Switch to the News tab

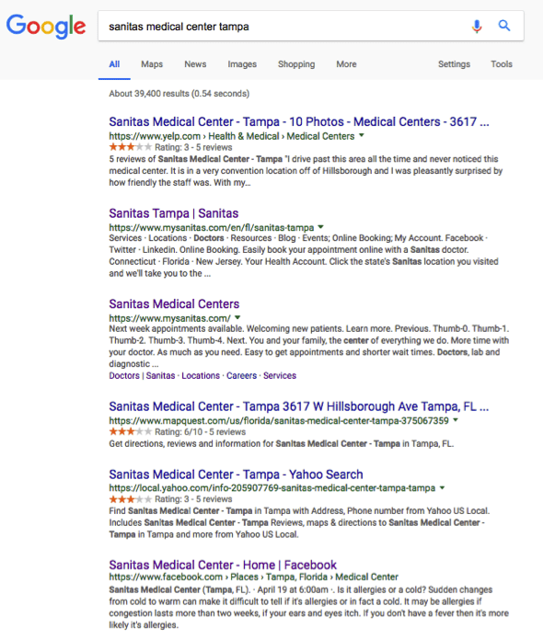(x=195, y=64)
